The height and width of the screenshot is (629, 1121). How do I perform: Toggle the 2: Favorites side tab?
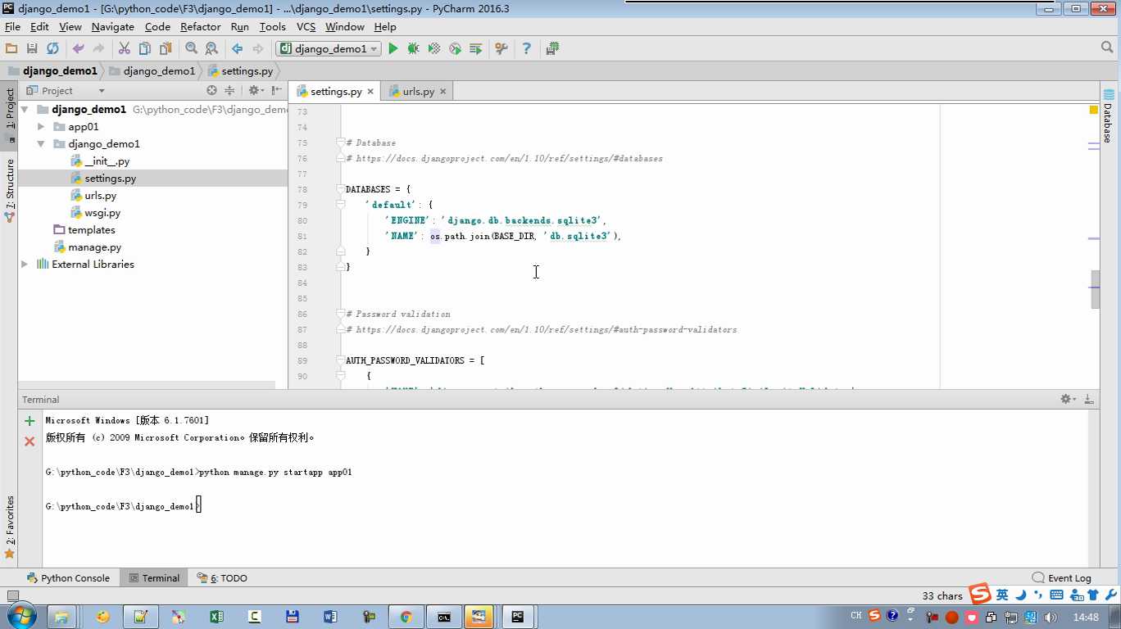10,527
